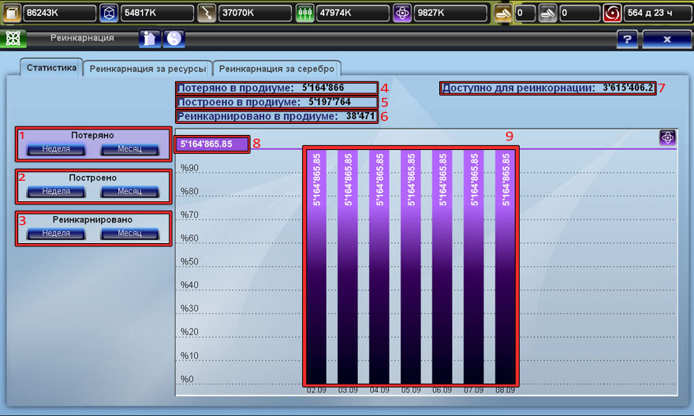Viewport: 694px width, 416px height.
Task: Click the blue crystal icon showing 54817K
Action: [109, 13]
